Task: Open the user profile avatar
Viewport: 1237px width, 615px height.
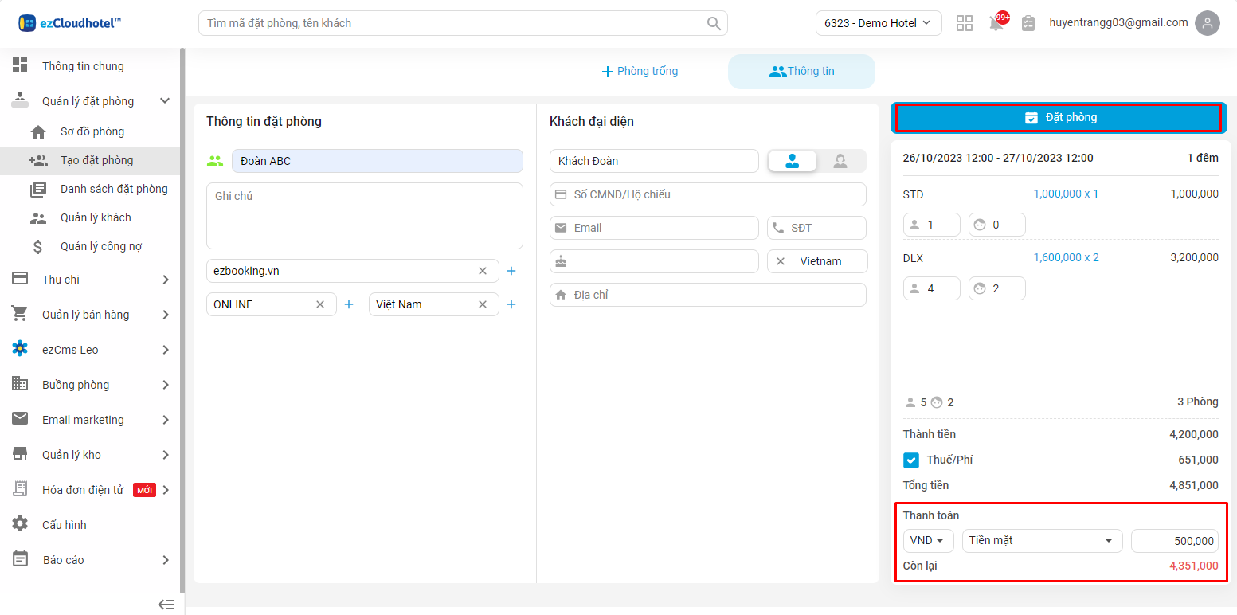Action: coord(1208,23)
